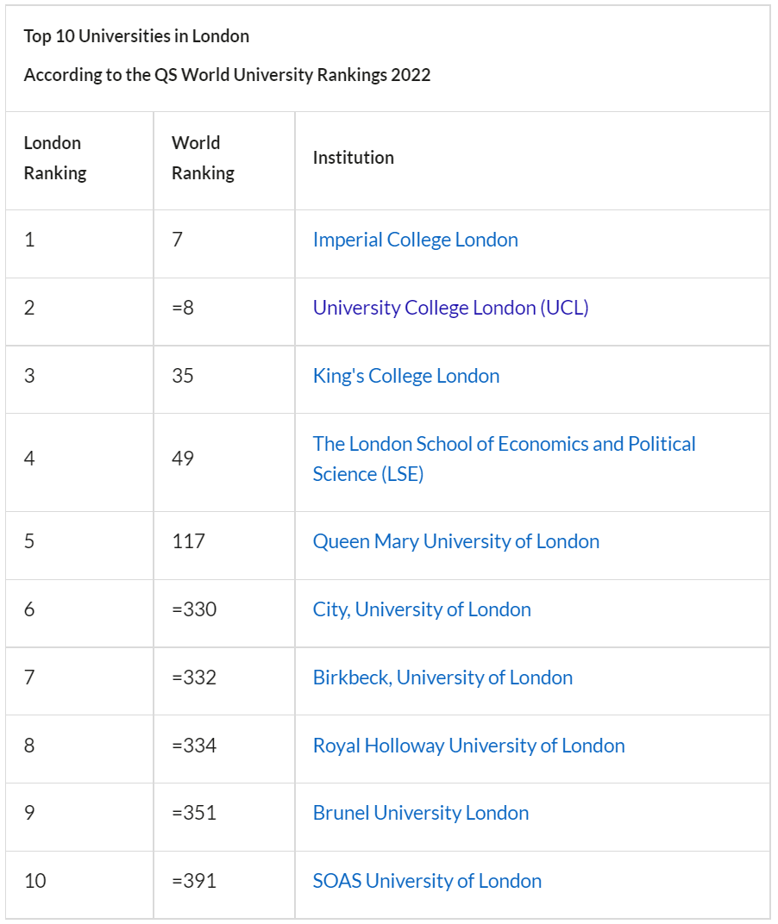The image size is (778, 924).
Task: Click the Top 10 Universities in London title
Action: point(136,36)
